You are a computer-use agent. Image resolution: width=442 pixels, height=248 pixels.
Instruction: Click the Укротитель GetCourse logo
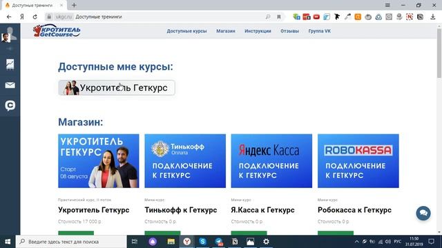point(57,31)
